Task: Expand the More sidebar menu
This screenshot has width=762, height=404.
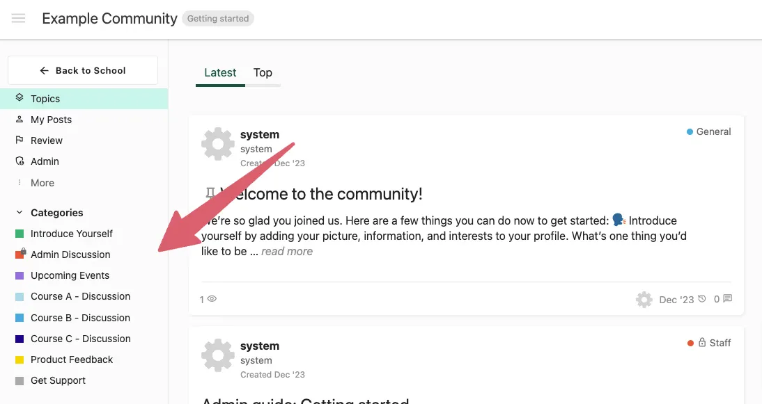Action: point(42,183)
